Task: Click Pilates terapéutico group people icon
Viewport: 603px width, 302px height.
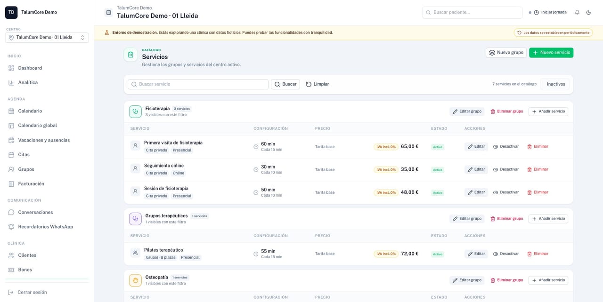Action: [135, 253]
